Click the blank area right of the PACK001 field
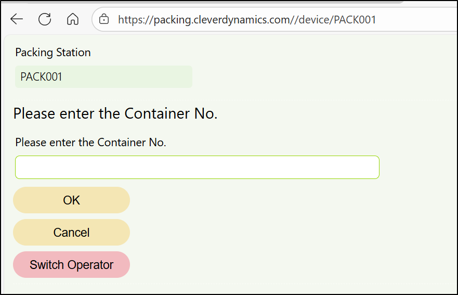 pos(312,76)
